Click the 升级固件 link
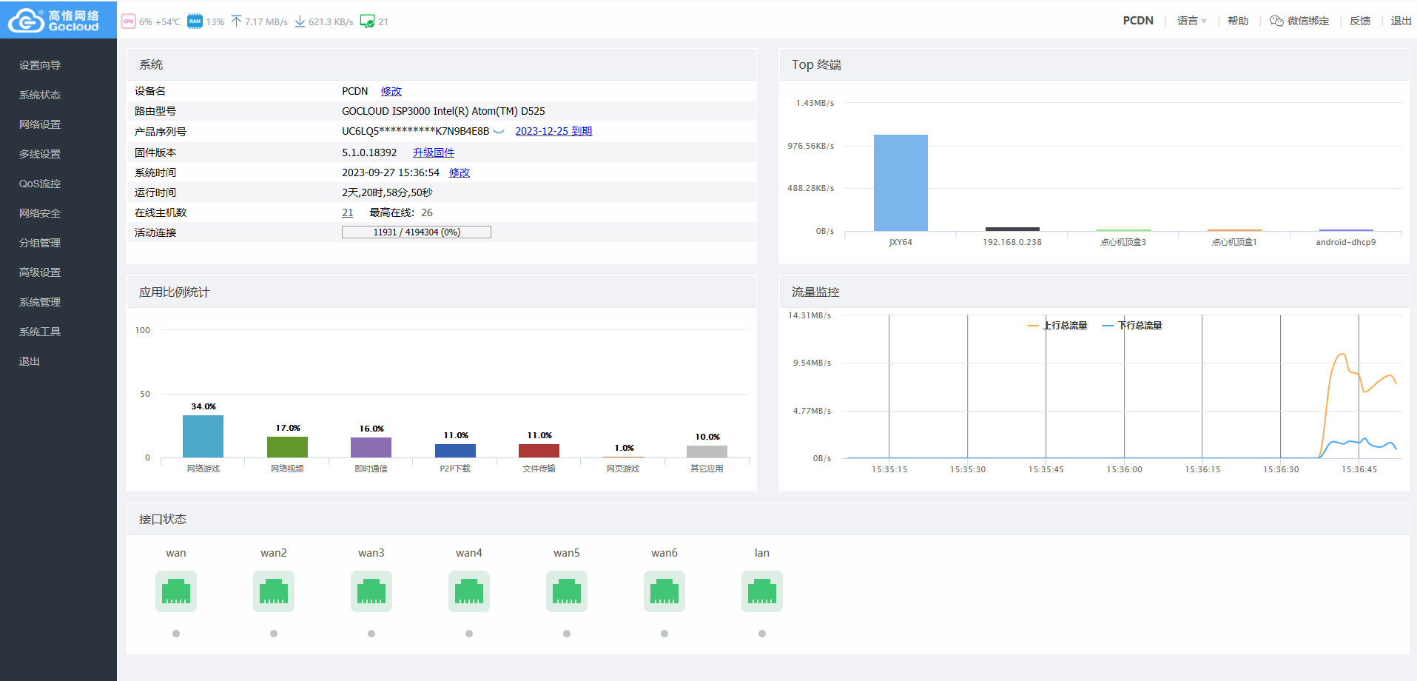This screenshot has height=681, width=1417. click(x=434, y=152)
